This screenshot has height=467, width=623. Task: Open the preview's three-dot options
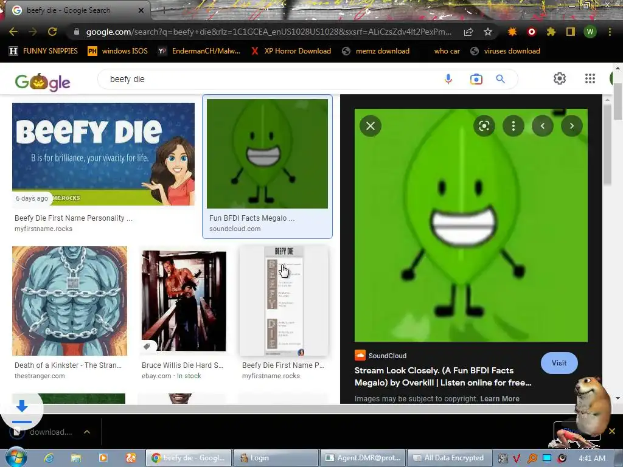[x=513, y=126]
